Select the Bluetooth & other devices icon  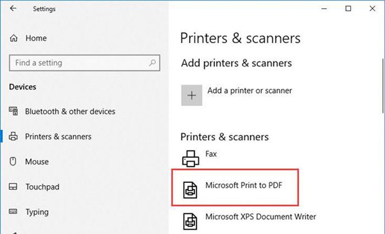pos(13,111)
